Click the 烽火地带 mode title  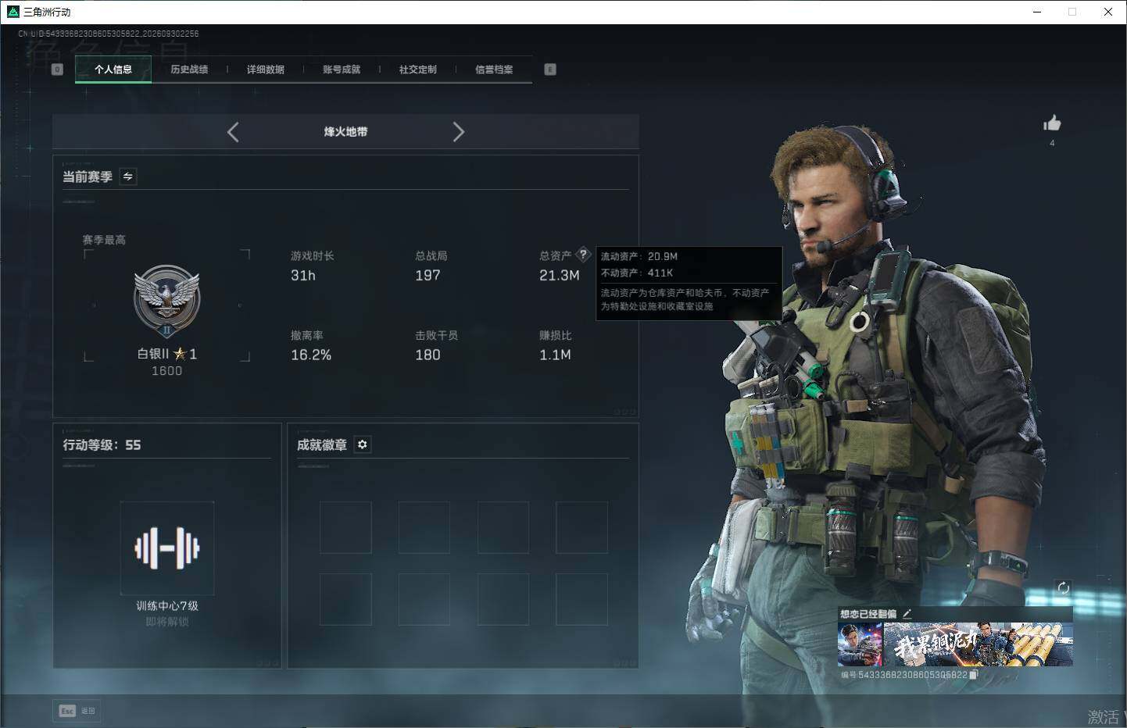click(345, 132)
